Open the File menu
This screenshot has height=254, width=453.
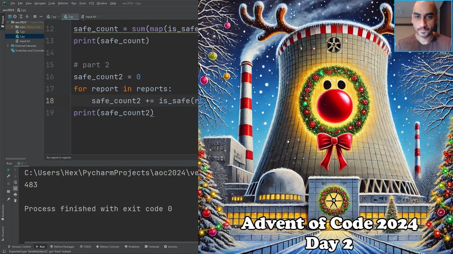pos(13,3)
